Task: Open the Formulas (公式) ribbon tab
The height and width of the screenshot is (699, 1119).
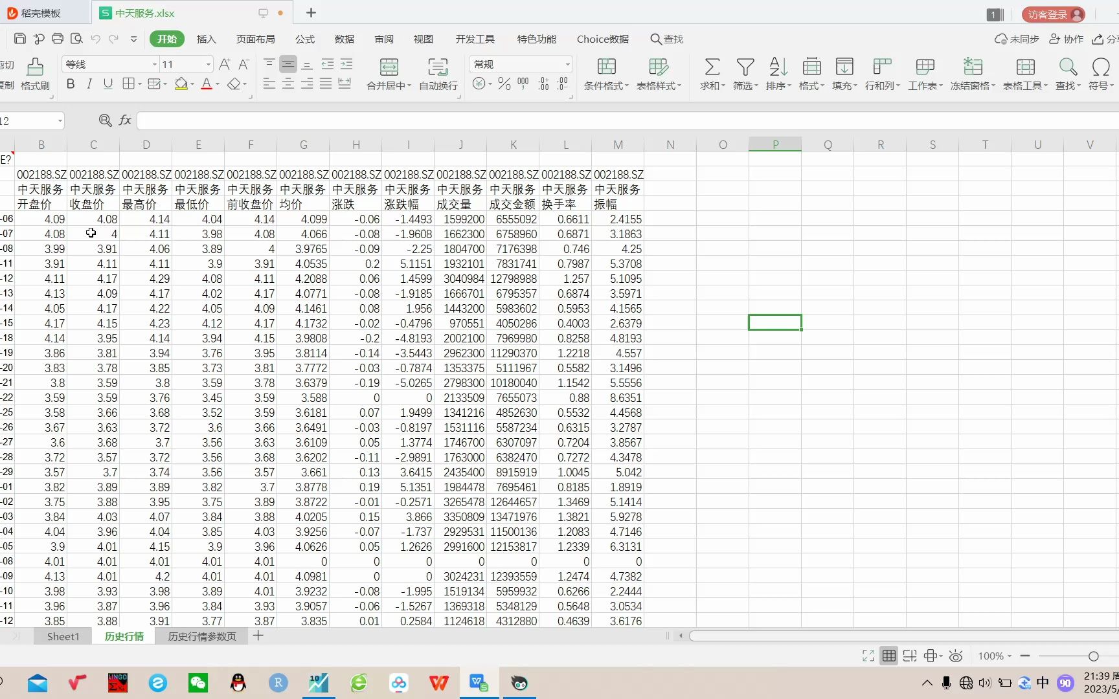Action: point(305,39)
